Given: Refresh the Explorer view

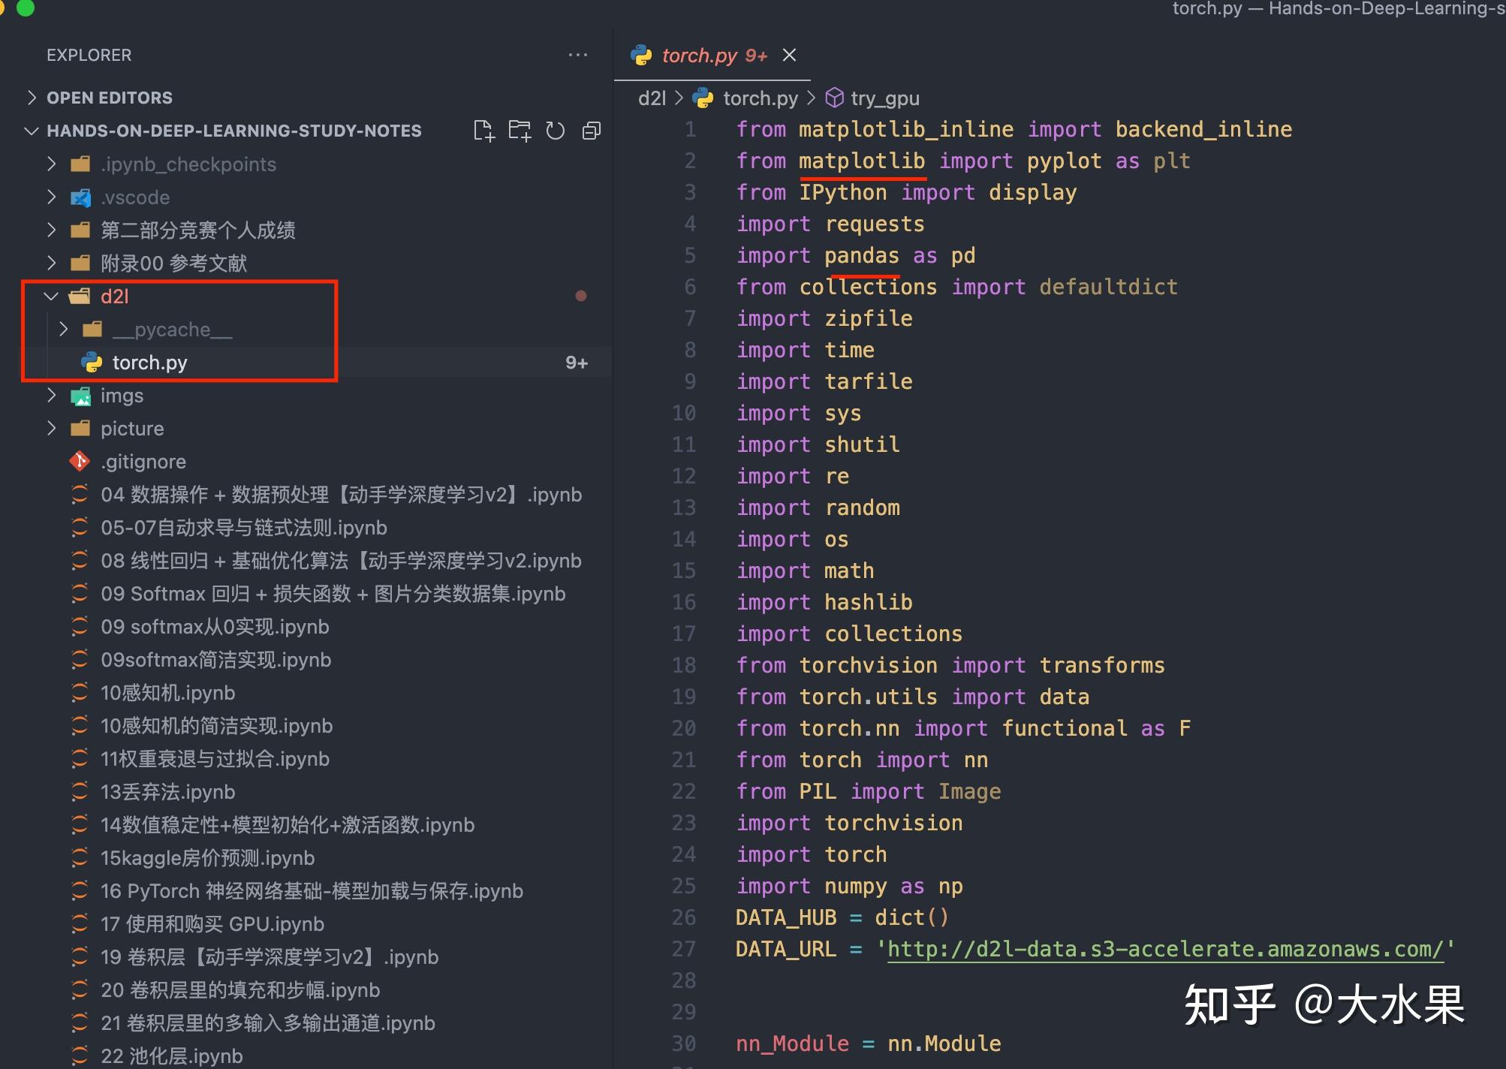Looking at the screenshot, I should [556, 130].
